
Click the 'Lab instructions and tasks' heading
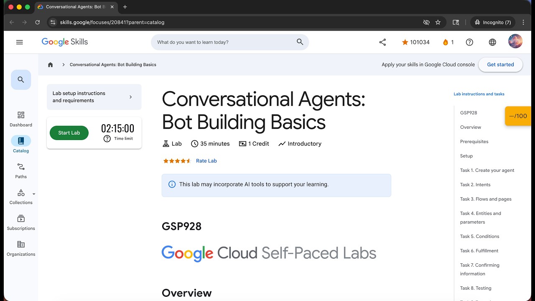[479, 94]
